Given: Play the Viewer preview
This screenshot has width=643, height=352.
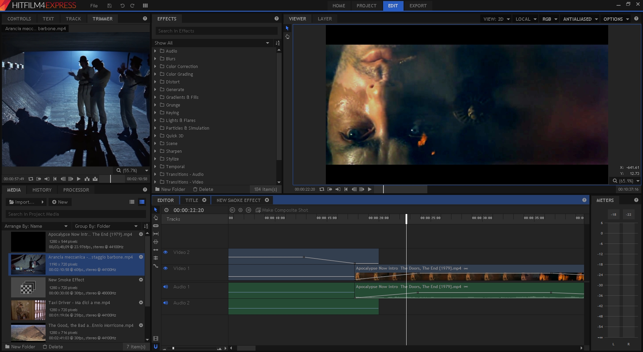Looking at the screenshot, I should coord(370,189).
